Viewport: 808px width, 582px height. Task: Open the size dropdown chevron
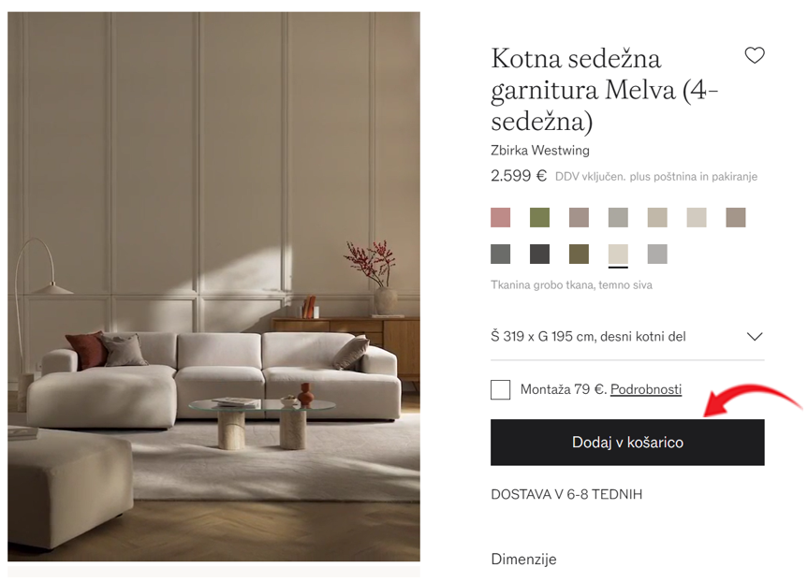tap(755, 337)
